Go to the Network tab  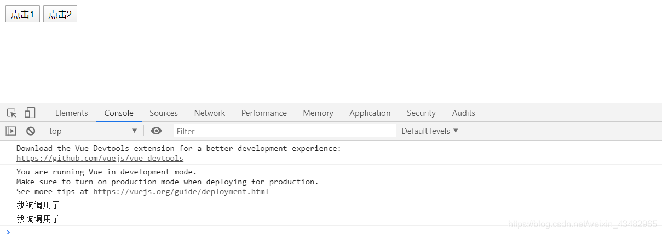[x=210, y=113]
